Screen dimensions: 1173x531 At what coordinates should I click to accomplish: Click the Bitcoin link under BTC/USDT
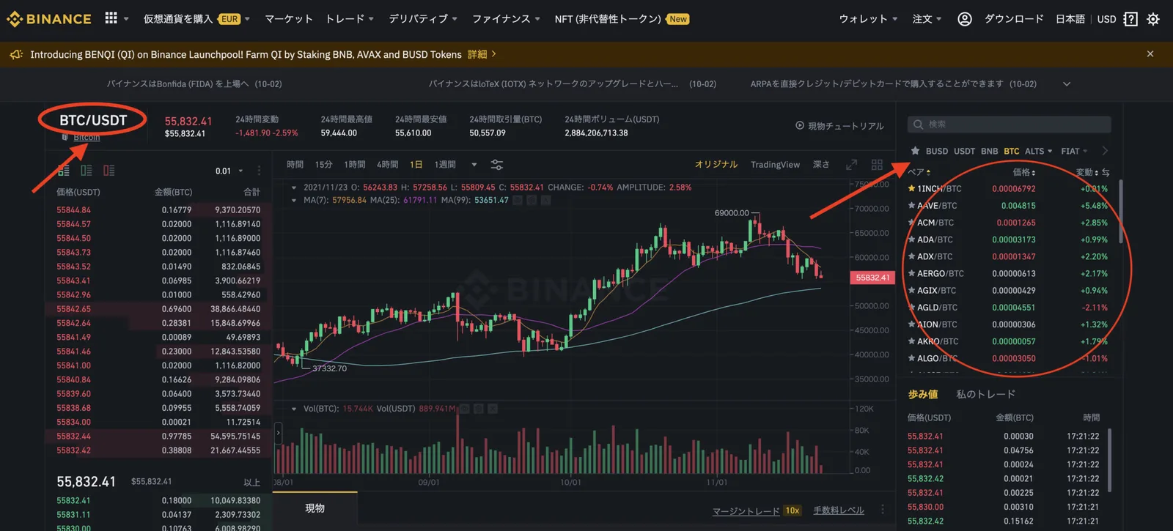tap(87, 137)
